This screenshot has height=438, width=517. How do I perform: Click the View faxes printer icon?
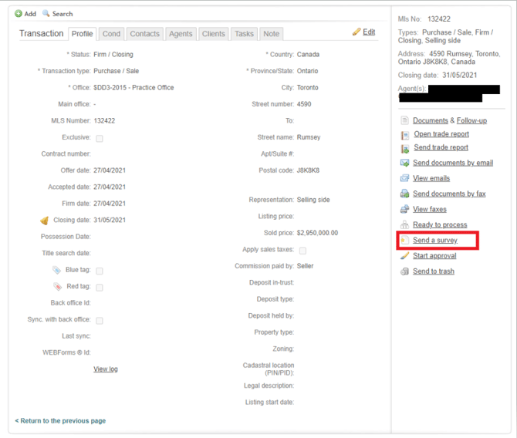click(x=404, y=209)
